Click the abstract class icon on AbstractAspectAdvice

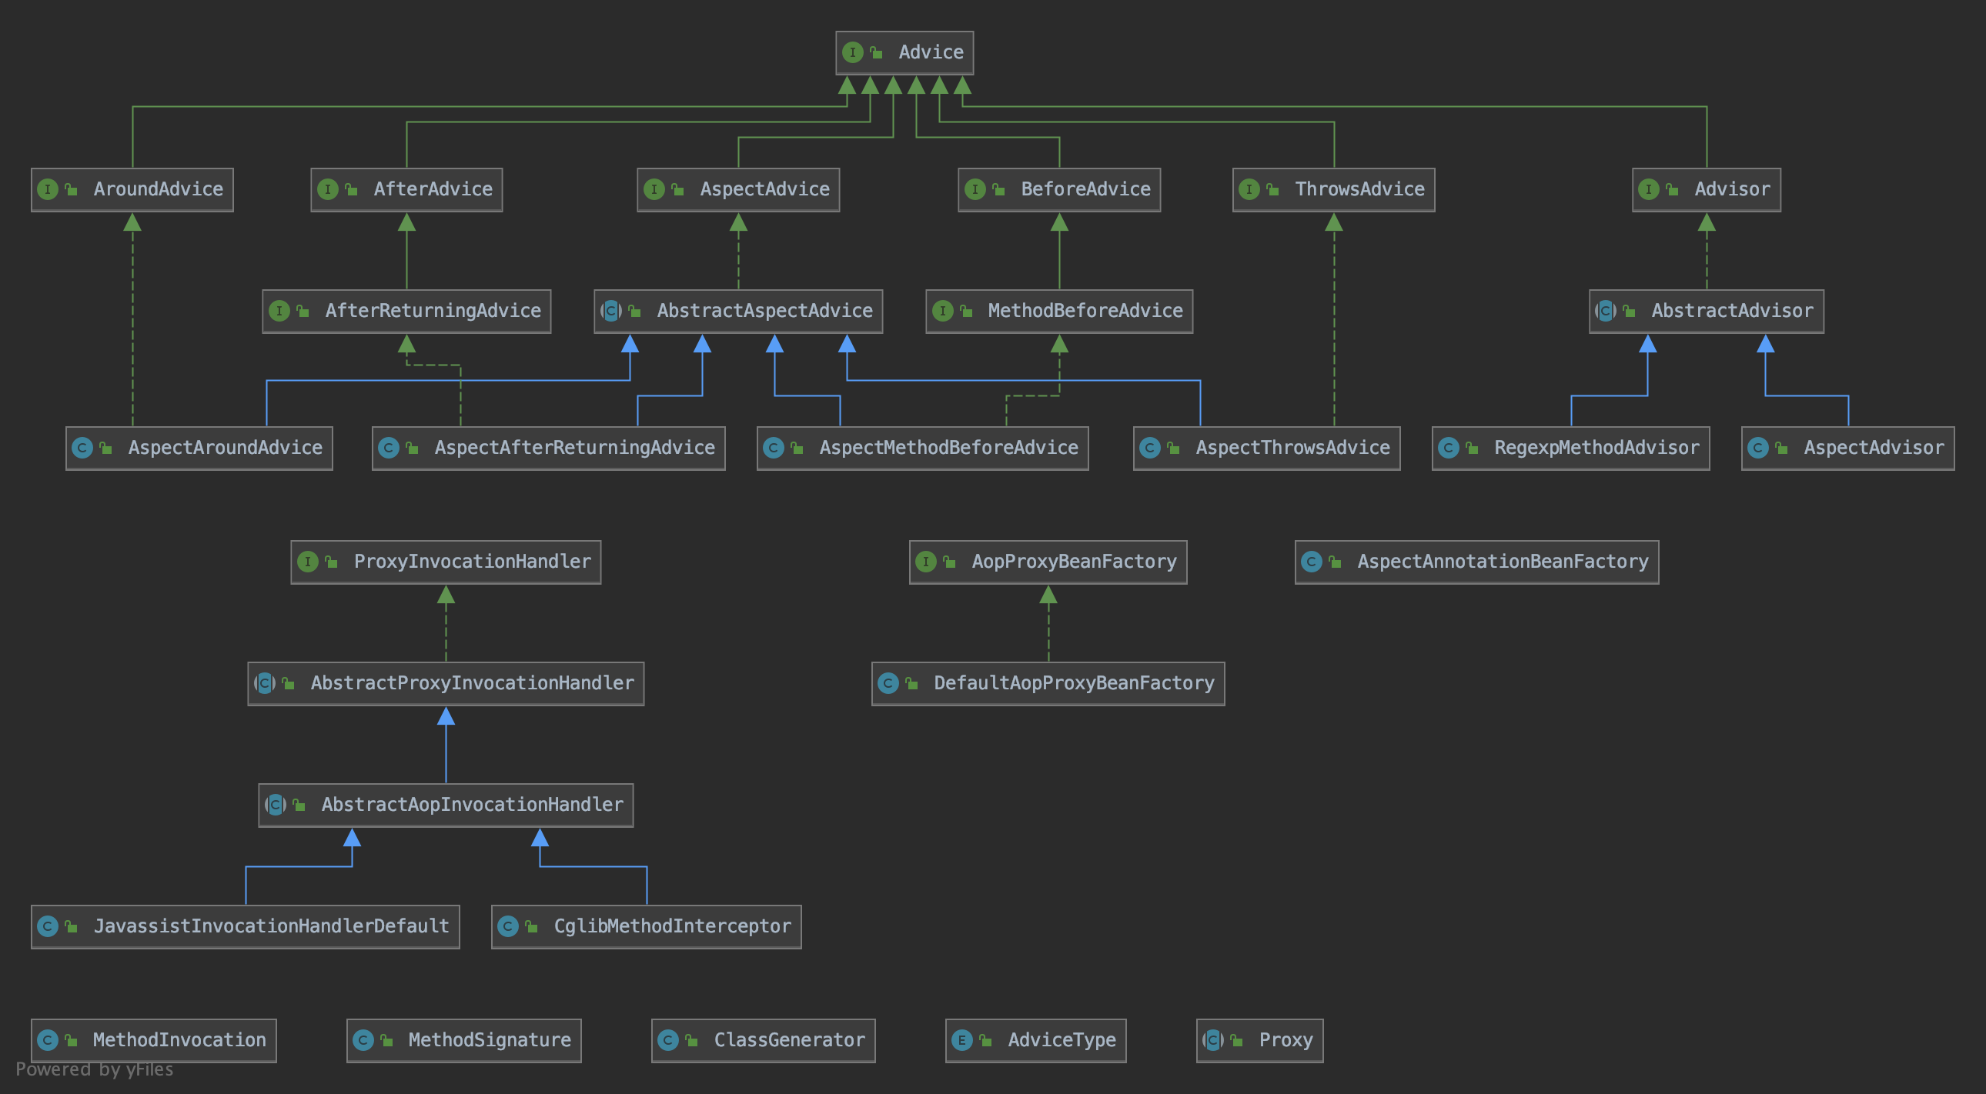coord(610,311)
